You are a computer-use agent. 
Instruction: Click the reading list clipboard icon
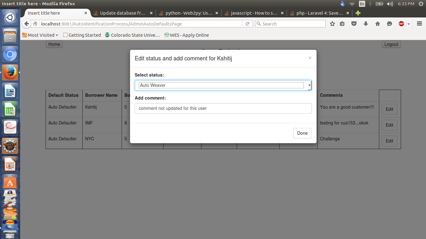pyautogui.click(x=342, y=24)
